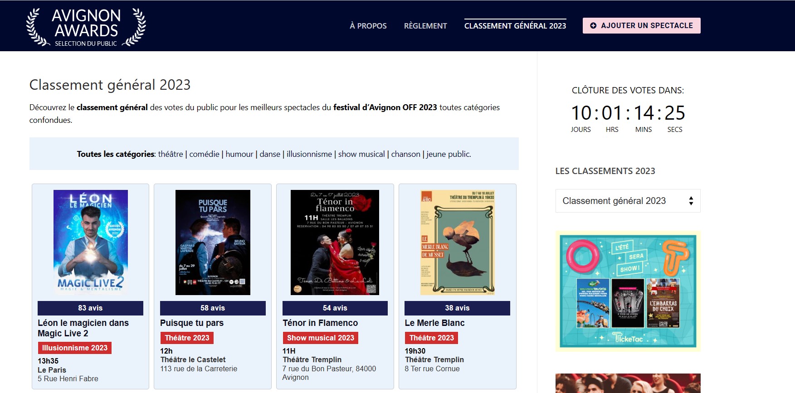This screenshot has width=795, height=393.
Task: Click the dropdown arrows in rankings selector
Action: pyautogui.click(x=691, y=201)
